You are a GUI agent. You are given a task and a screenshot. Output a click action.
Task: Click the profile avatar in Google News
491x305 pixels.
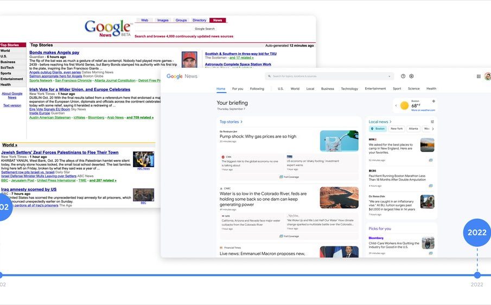click(x=488, y=76)
